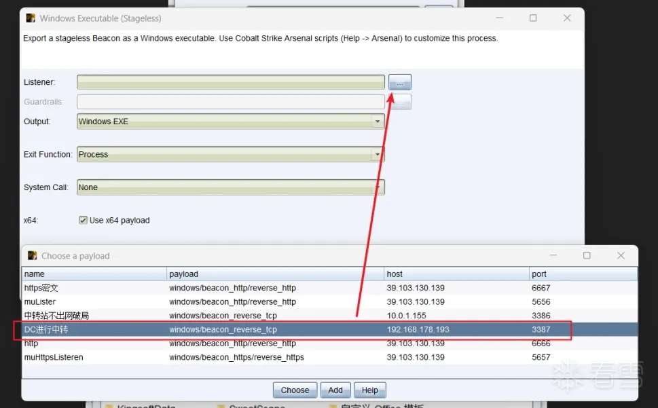Click port value 3386
658x408 pixels.
click(x=541, y=316)
